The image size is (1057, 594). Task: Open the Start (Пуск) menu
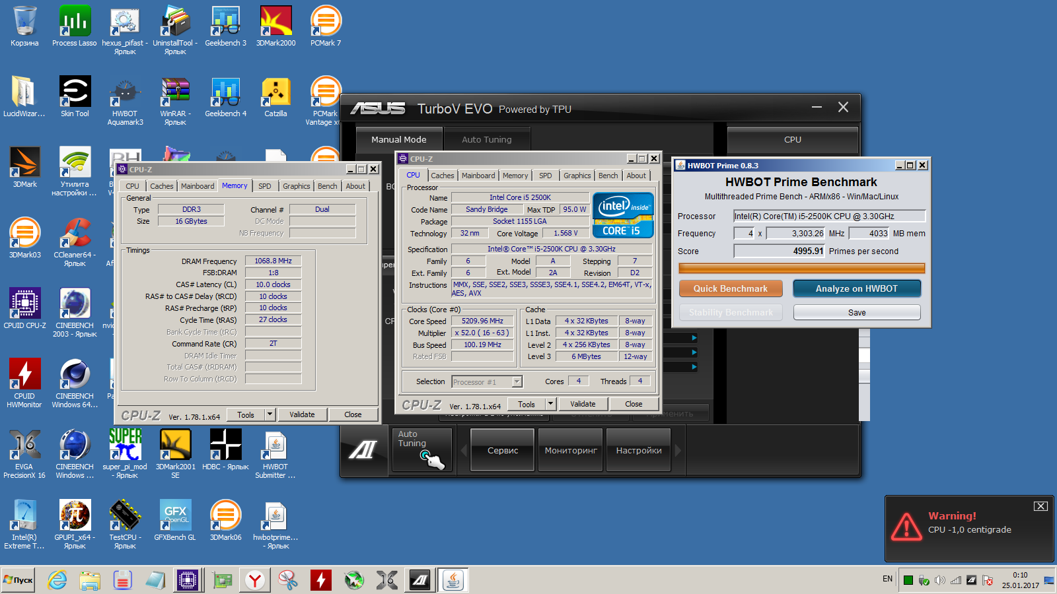coord(18,580)
